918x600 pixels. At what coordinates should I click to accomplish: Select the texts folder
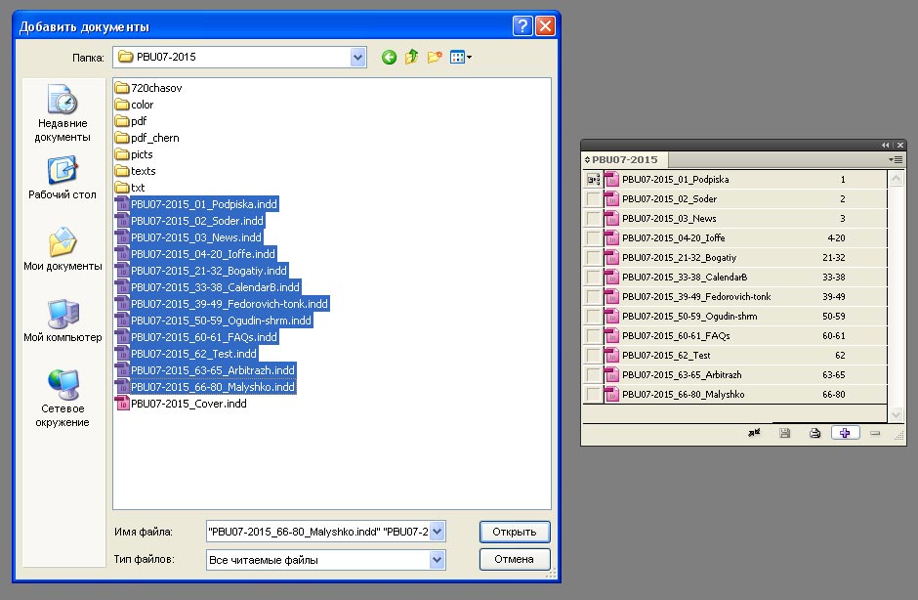click(136, 170)
